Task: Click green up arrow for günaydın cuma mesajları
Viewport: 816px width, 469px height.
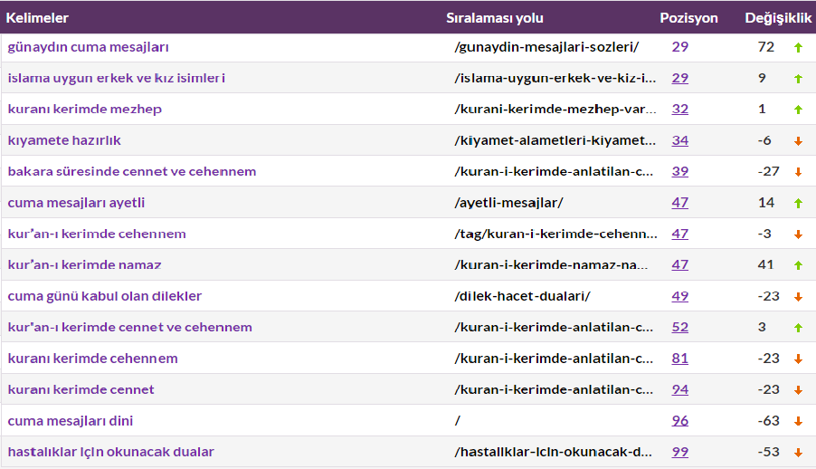Action: pyautogui.click(x=798, y=48)
